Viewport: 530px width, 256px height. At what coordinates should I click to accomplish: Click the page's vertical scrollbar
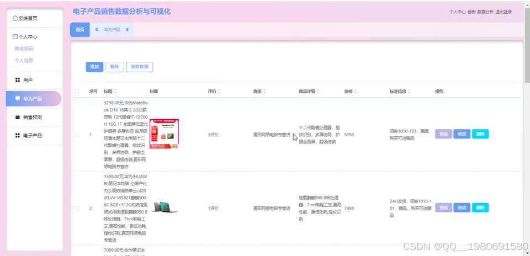coord(527,44)
